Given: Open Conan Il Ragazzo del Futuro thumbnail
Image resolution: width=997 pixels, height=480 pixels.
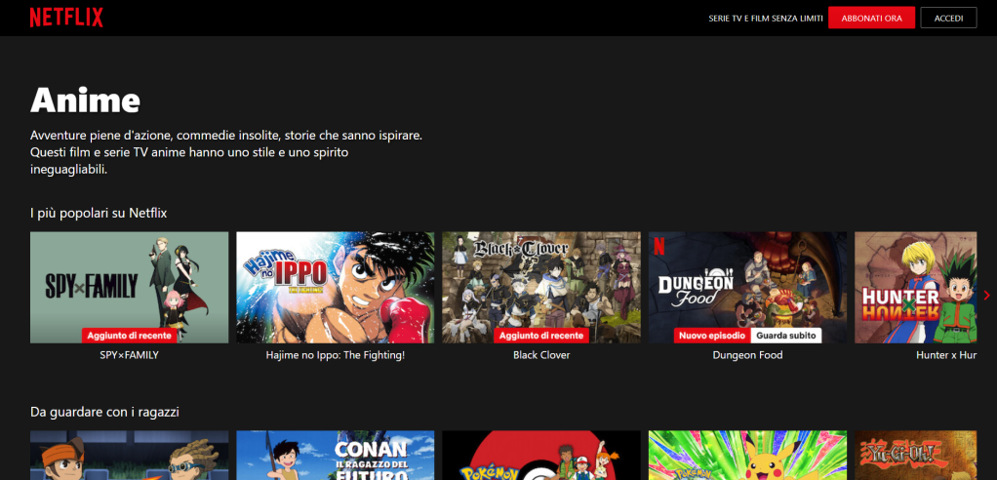Looking at the screenshot, I should 335,456.
